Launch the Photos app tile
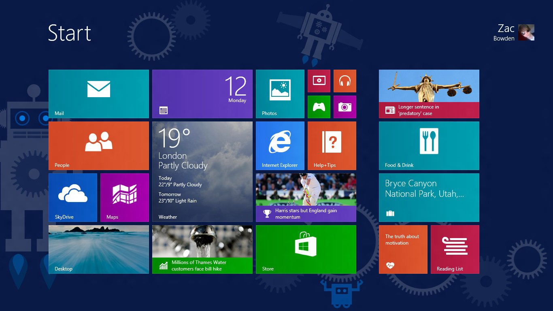The image size is (553, 311). [280, 94]
